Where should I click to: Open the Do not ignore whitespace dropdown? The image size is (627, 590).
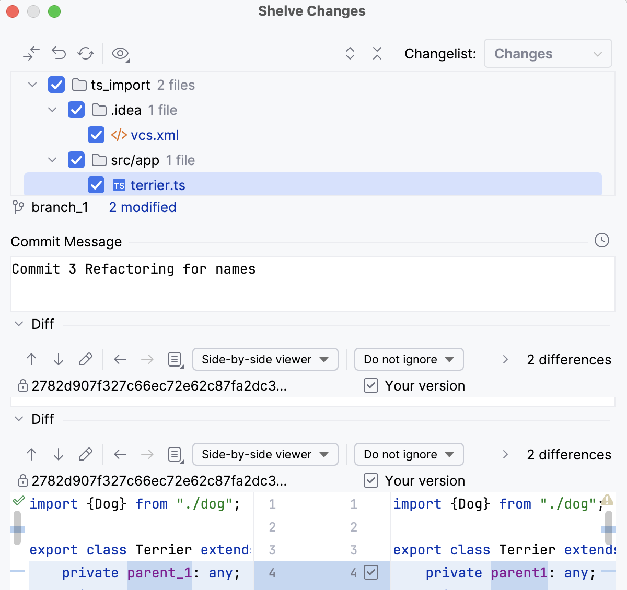(409, 359)
